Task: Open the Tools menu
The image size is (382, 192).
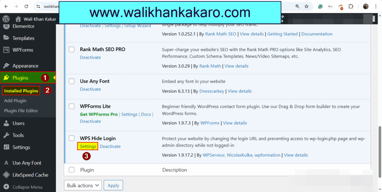Action: point(18,135)
